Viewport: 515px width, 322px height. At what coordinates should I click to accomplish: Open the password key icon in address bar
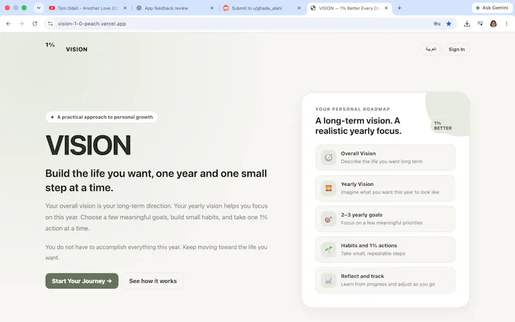coord(437,24)
